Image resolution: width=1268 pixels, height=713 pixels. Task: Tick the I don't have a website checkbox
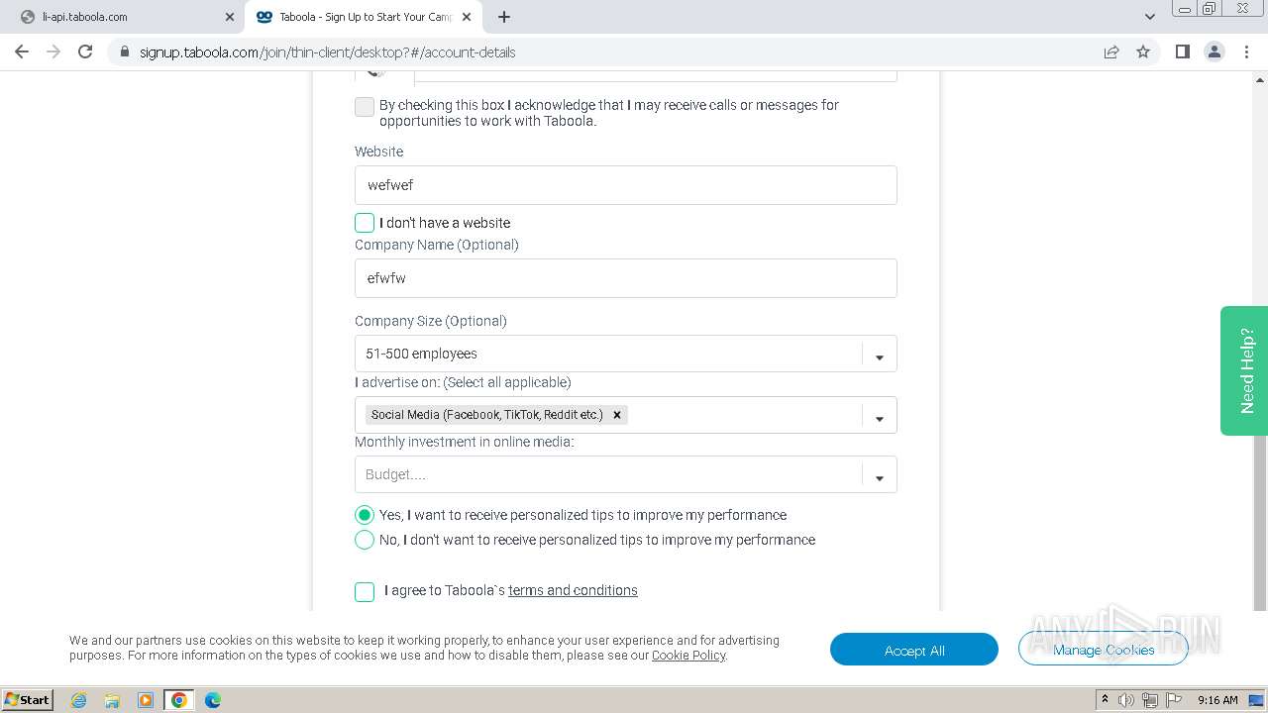tap(365, 223)
